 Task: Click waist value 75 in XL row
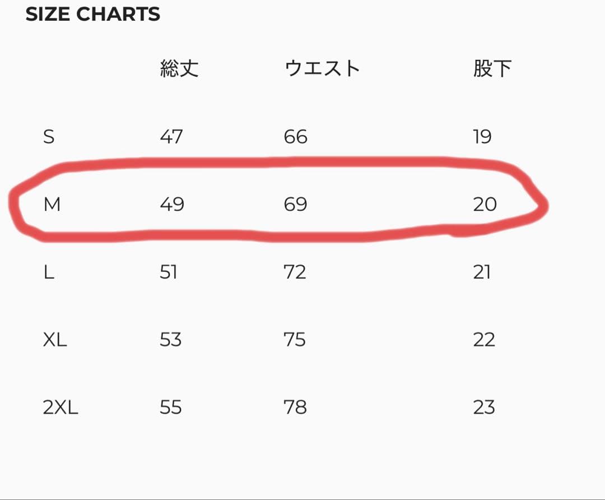pos(295,340)
